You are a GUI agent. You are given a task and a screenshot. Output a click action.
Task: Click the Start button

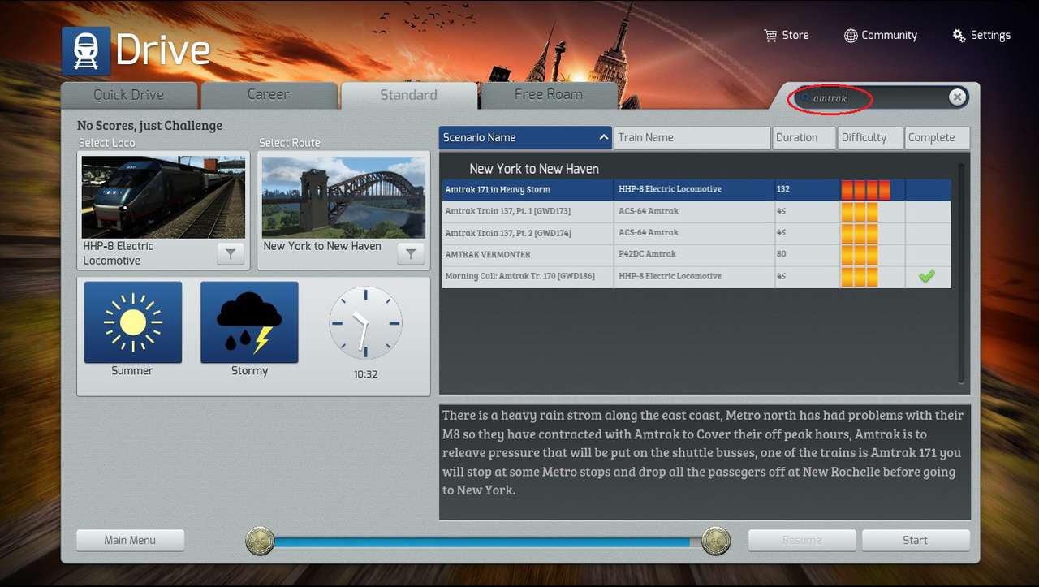click(916, 540)
